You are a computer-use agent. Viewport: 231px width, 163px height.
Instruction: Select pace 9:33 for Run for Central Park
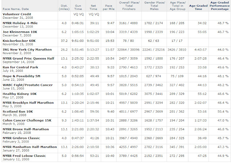[x=111, y=67]
